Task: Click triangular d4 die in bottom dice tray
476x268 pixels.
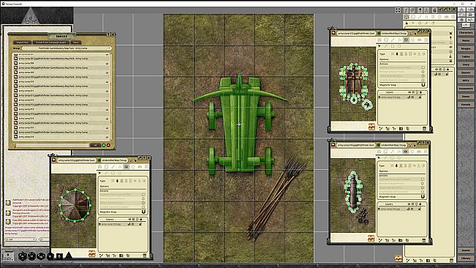Action: [x=69, y=256]
